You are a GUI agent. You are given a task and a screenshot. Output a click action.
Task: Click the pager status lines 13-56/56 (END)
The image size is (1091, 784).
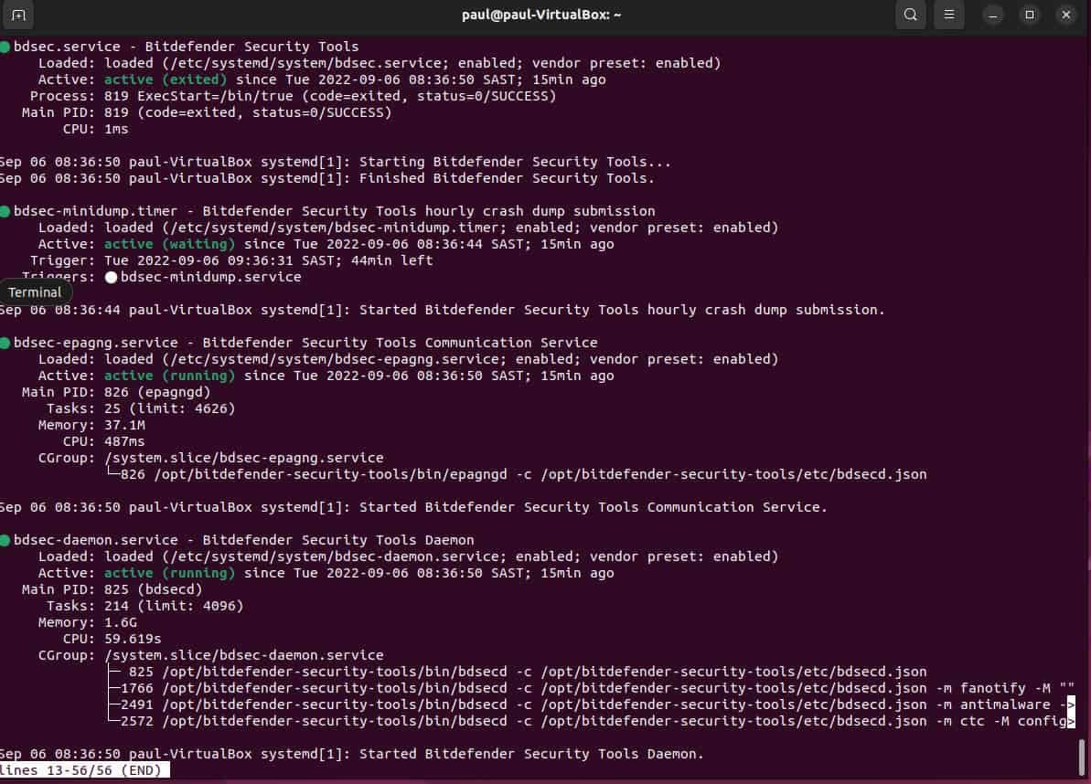point(83,770)
